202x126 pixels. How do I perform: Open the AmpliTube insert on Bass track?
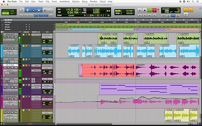coord(37,35)
